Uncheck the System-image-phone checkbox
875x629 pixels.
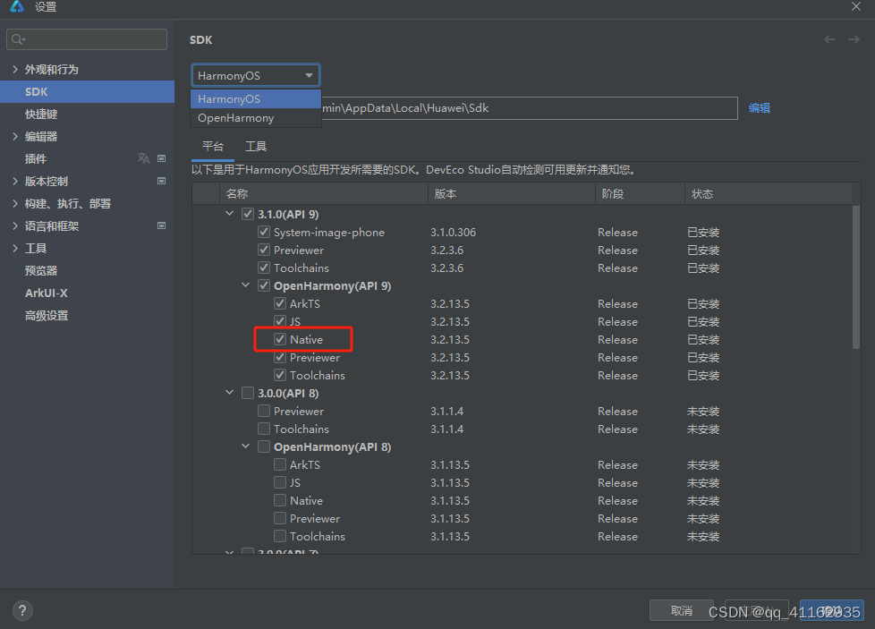click(x=264, y=232)
